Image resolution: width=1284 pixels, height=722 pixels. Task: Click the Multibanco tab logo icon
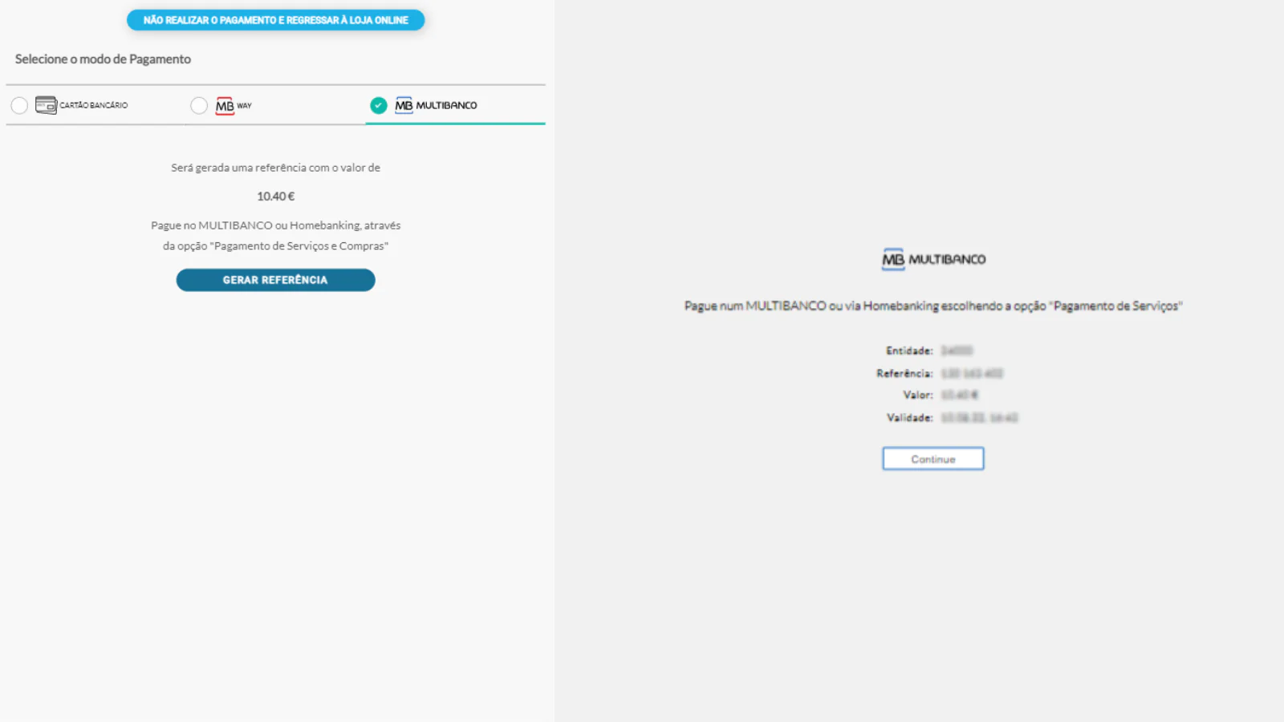404,105
